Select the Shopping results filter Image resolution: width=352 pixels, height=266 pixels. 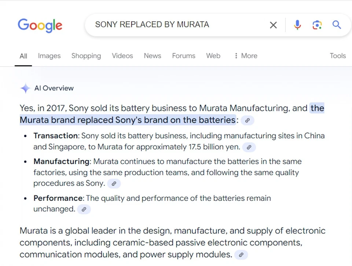86,56
